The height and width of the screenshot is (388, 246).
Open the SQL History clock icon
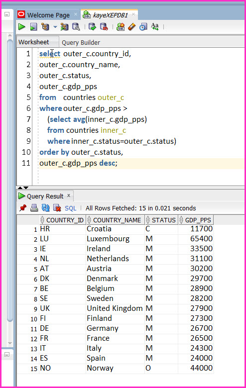pos(143,26)
